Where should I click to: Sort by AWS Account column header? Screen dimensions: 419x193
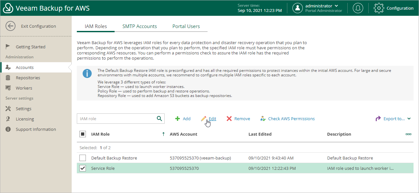(x=183, y=134)
